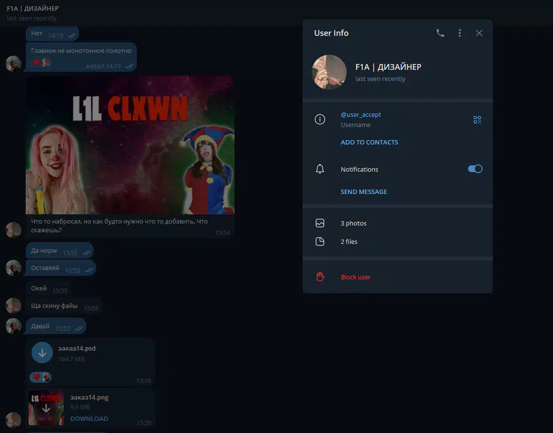The width and height of the screenshot is (553, 433).
Task: Click the Notifications bell icon
Action: 320,169
